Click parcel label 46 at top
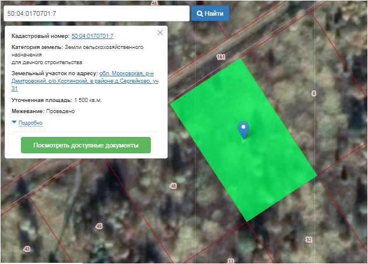 pyautogui.click(x=154, y=3)
